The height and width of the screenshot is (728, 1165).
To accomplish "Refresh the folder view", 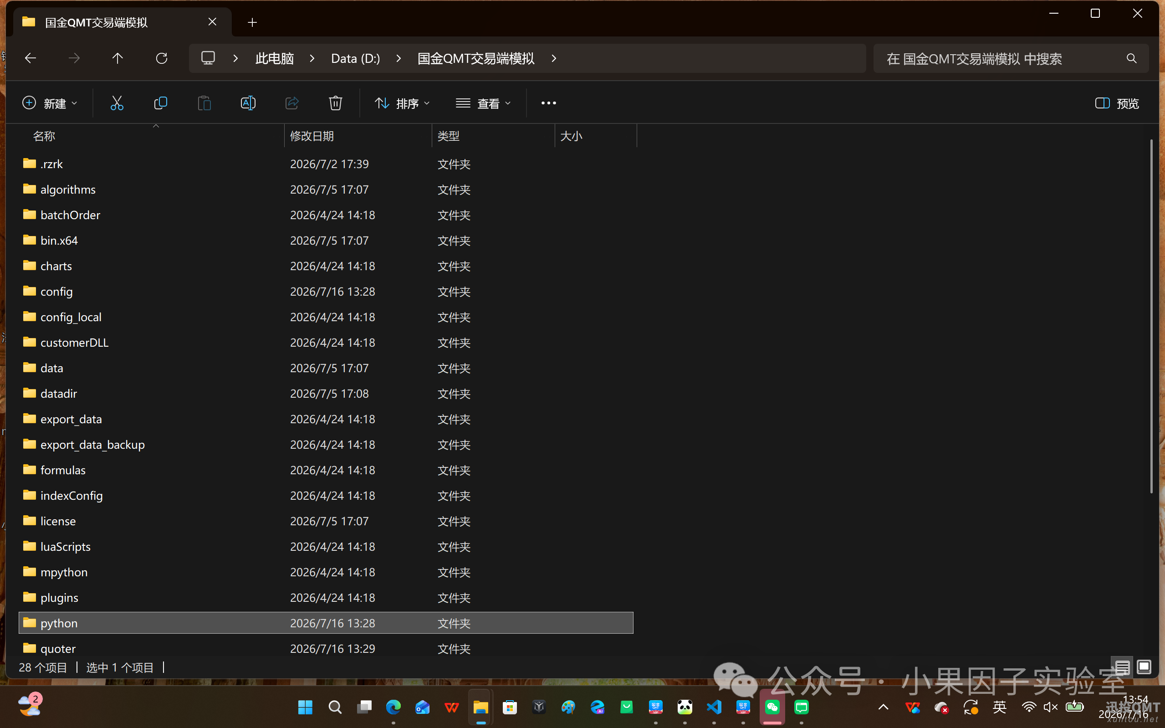I will click(162, 58).
